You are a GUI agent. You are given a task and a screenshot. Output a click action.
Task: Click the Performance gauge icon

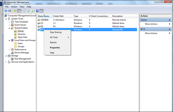pos(12,49)
